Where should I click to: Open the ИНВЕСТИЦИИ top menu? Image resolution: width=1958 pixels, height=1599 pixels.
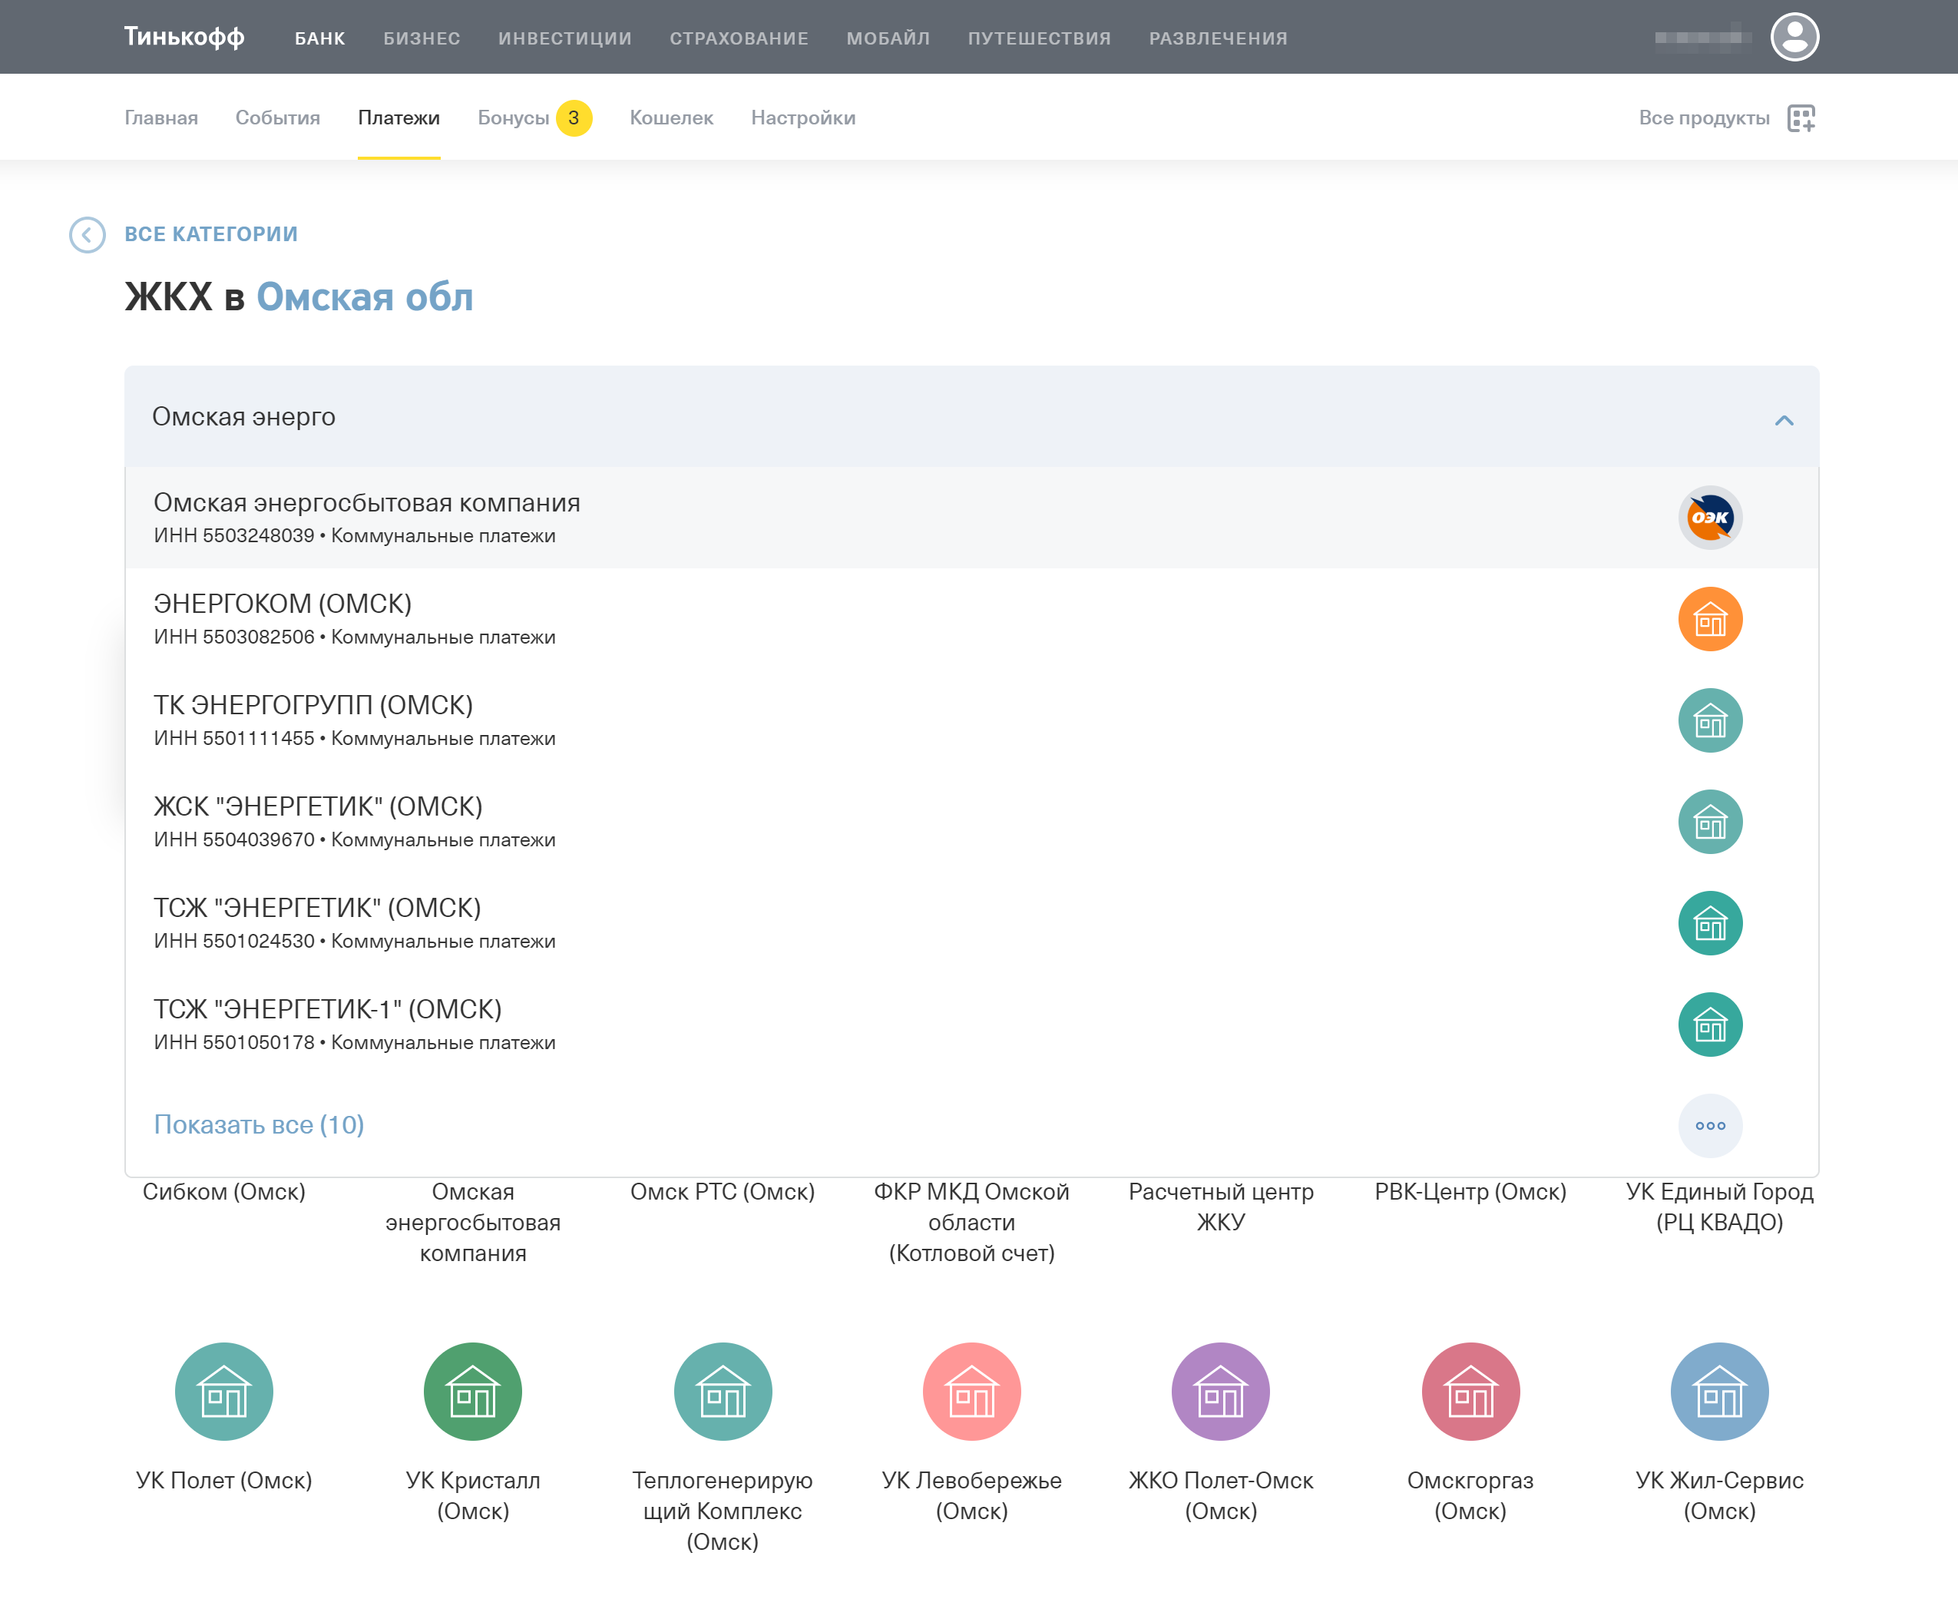click(x=565, y=38)
